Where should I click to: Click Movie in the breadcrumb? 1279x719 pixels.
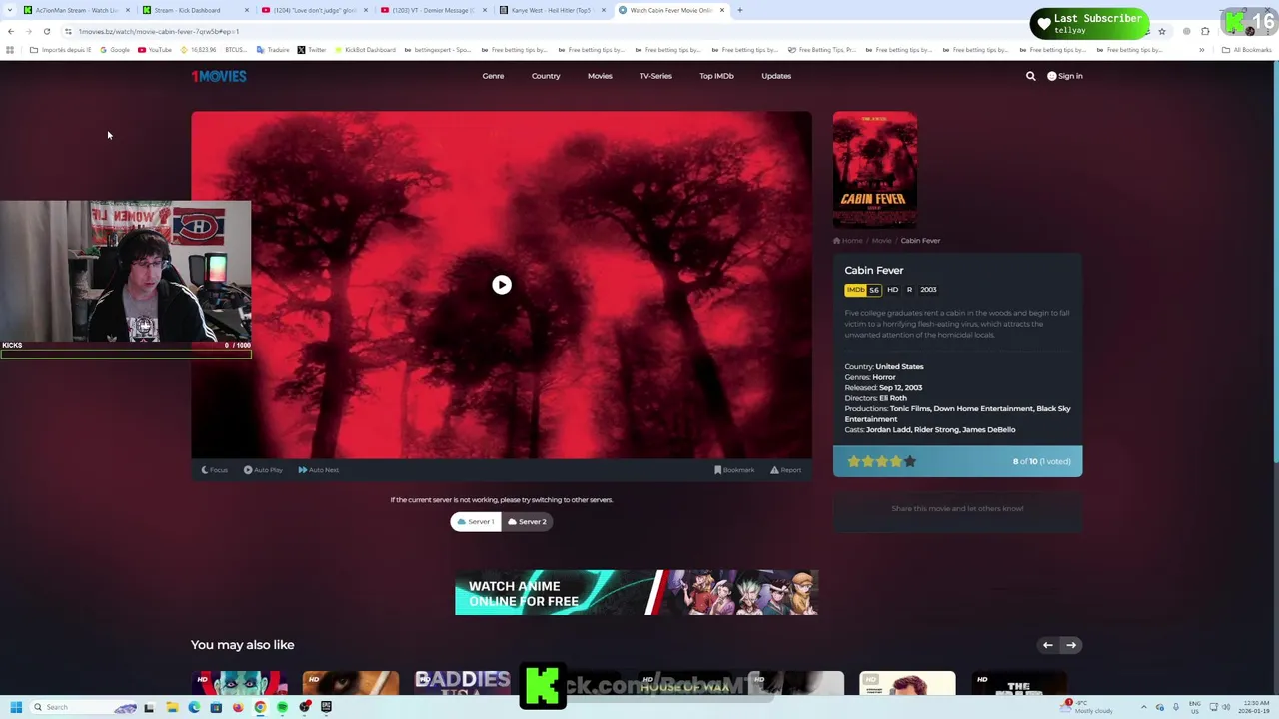point(881,241)
